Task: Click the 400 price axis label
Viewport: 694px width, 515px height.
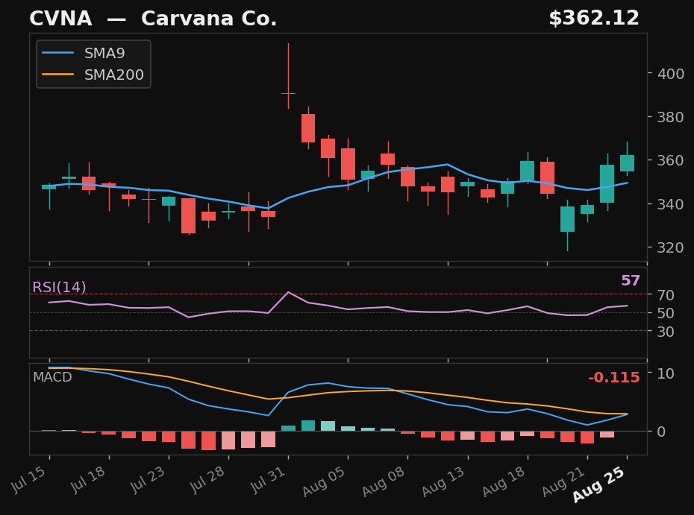Action: point(671,74)
